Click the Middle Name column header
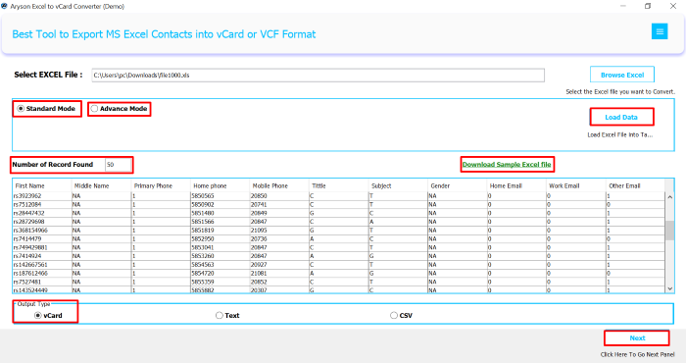The height and width of the screenshot is (363, 686). pyautogui.click(x=102, y=185)
